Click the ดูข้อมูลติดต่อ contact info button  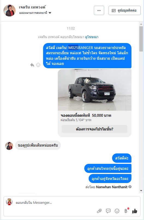point(125,10)
